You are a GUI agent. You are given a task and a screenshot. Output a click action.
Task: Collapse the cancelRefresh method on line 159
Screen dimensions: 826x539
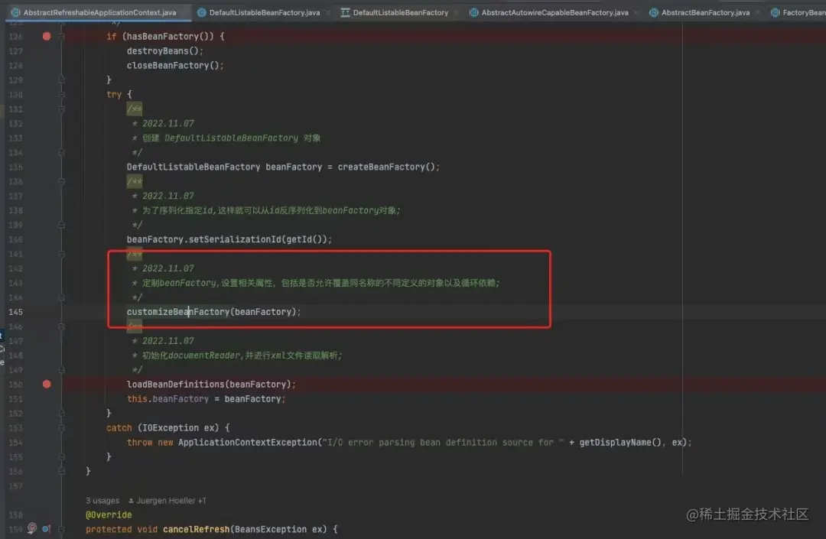click(x=62, y=529)
